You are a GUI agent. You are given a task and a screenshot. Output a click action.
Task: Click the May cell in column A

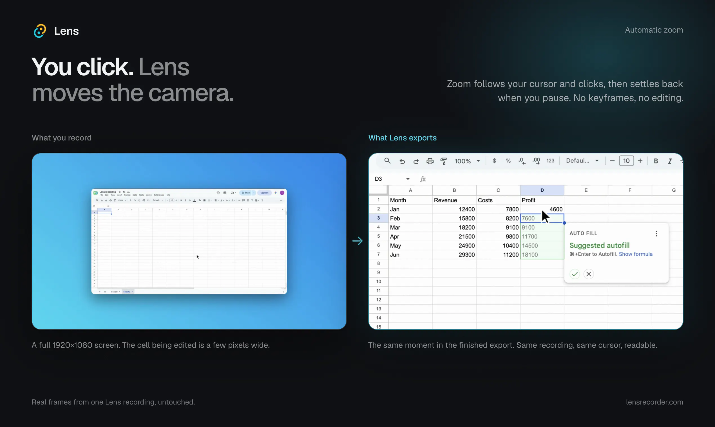coord(410,246)
